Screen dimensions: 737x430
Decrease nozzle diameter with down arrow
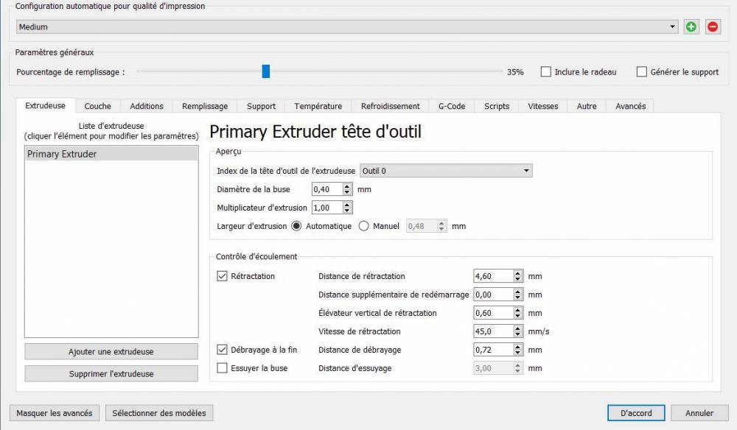347,192
